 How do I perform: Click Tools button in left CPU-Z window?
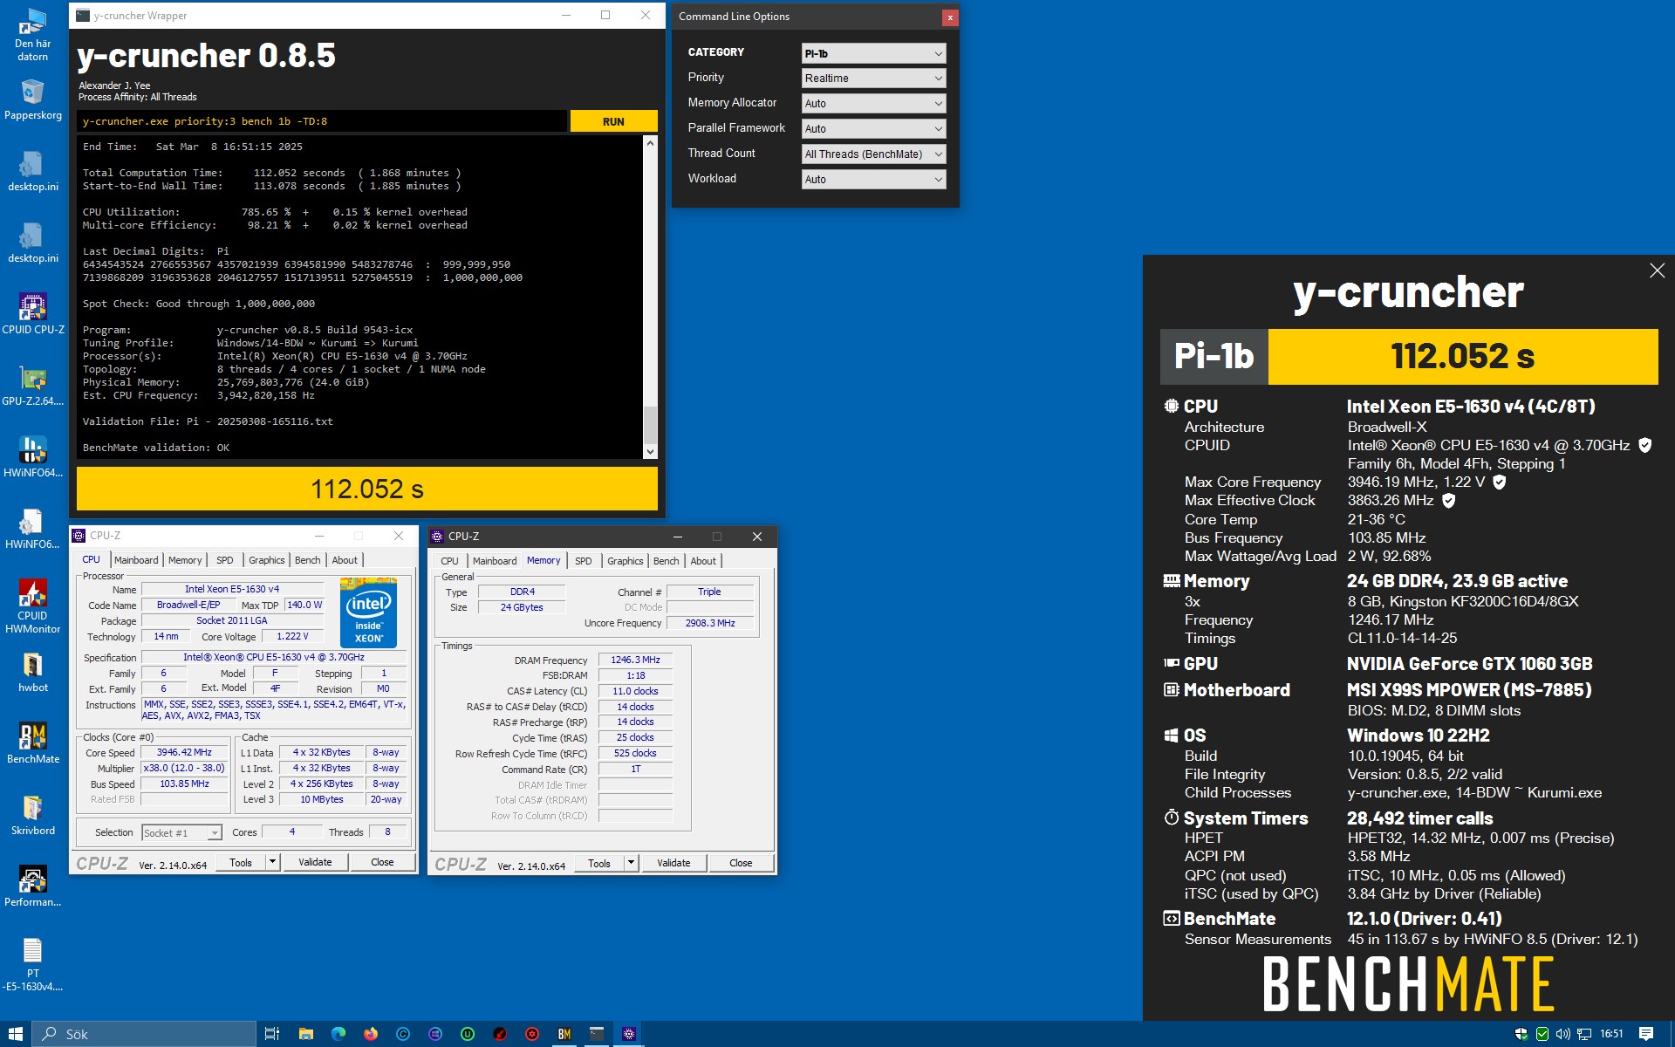[241, 862]
